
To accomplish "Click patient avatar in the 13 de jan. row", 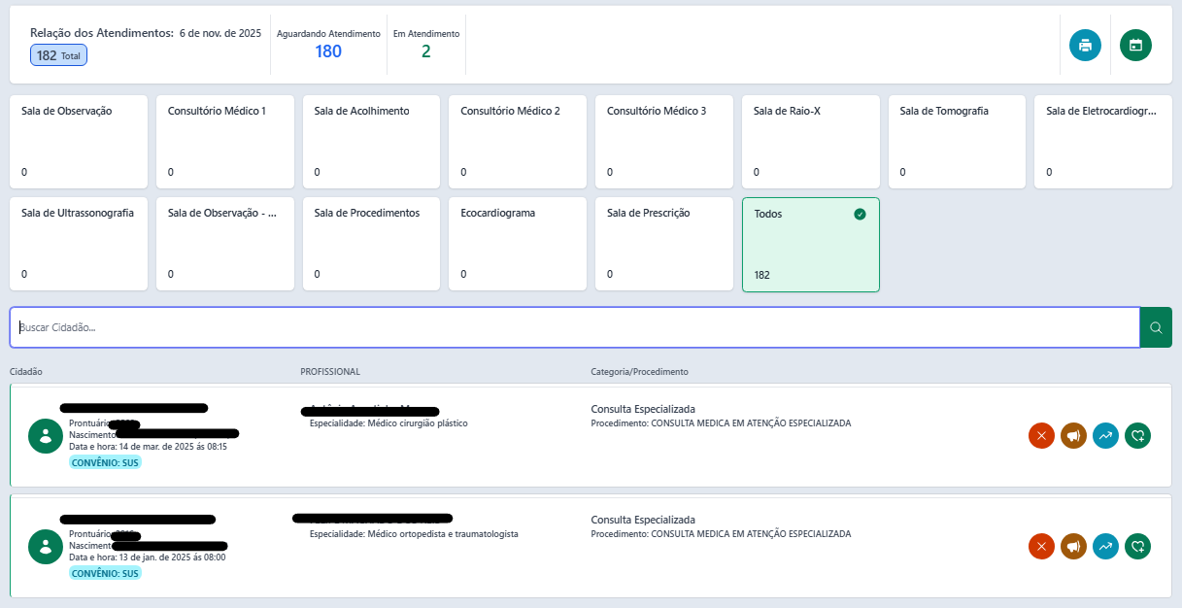I will [45, 547].
